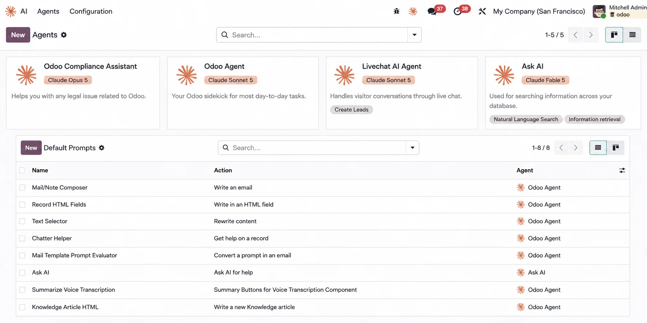Create a new default prompt with New
Image resolution: width=647 pixels, height=323 pixels.
tap(31, 148)
